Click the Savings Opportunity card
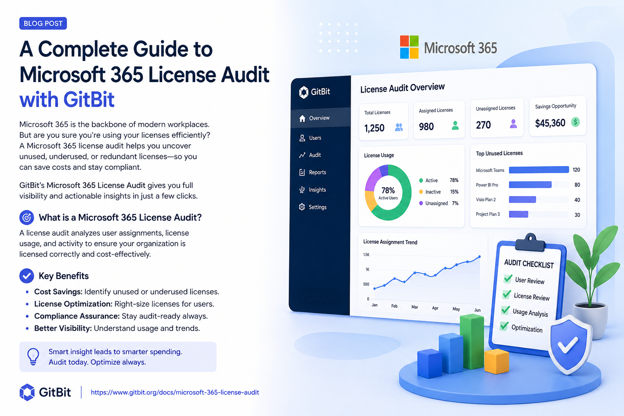The width and height of the screenshot is (624, 416). 557,116
